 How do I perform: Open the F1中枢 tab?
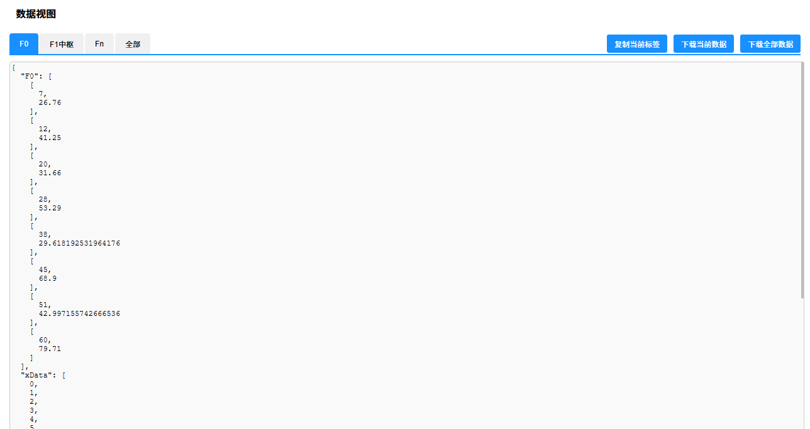pos(62,44)
